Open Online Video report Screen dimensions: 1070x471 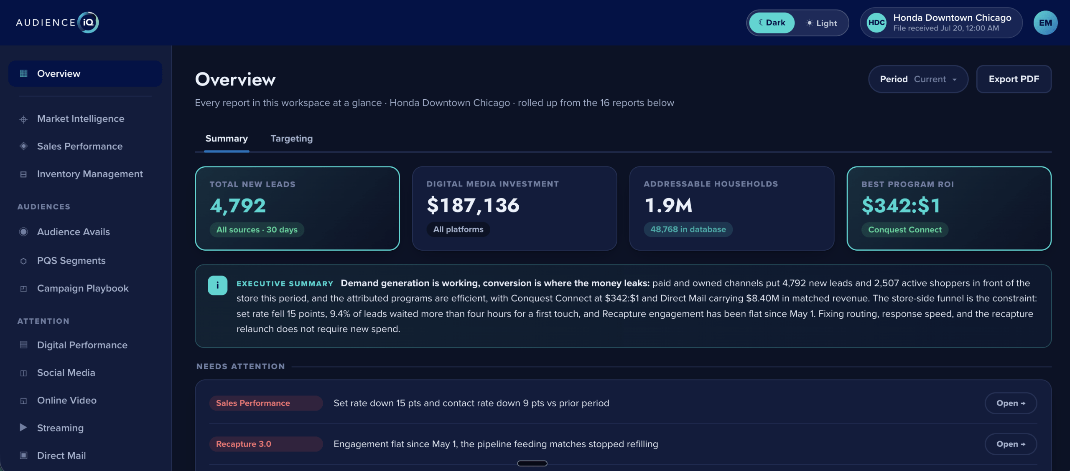tap(85, 400)
